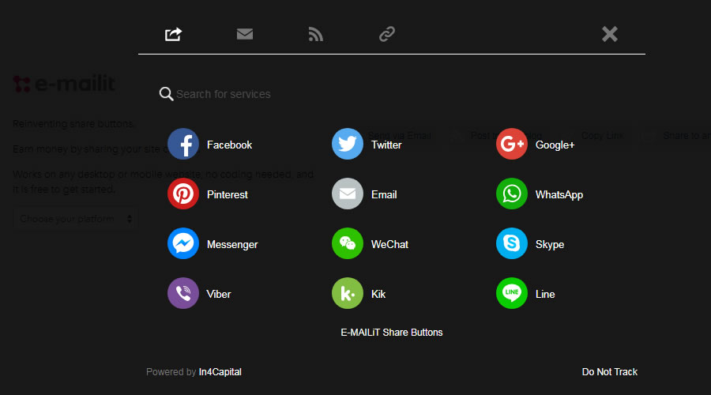Share using the Viber icon
Screen dimensions: 711x395
coord(183,294)
